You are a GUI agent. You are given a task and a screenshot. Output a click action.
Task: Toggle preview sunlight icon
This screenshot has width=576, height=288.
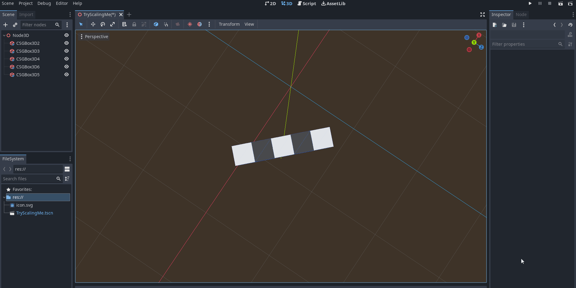pyautogui.click(x=190, y=24)
